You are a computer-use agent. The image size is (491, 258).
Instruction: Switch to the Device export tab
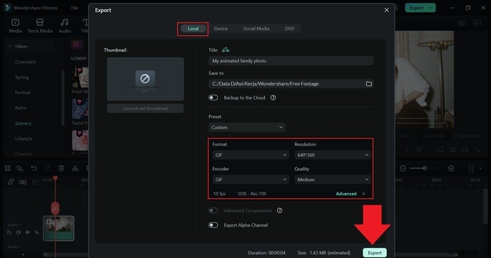[220, 29]
